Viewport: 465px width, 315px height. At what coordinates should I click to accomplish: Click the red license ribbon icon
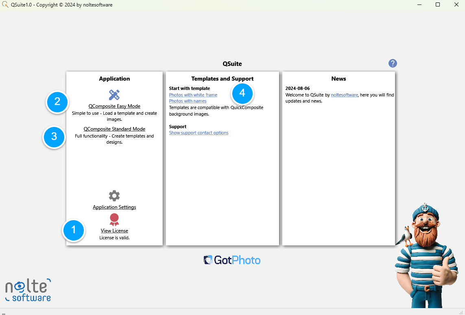[x=114, y=220]
